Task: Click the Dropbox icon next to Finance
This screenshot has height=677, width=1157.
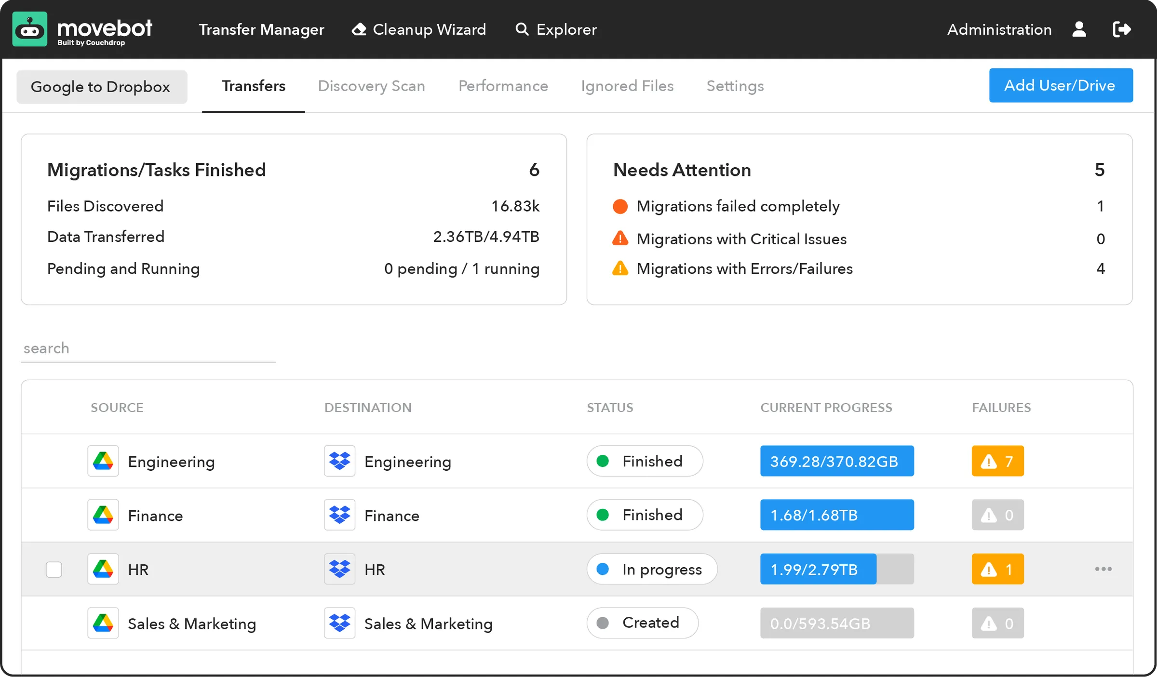Action: tap(339, 515)
